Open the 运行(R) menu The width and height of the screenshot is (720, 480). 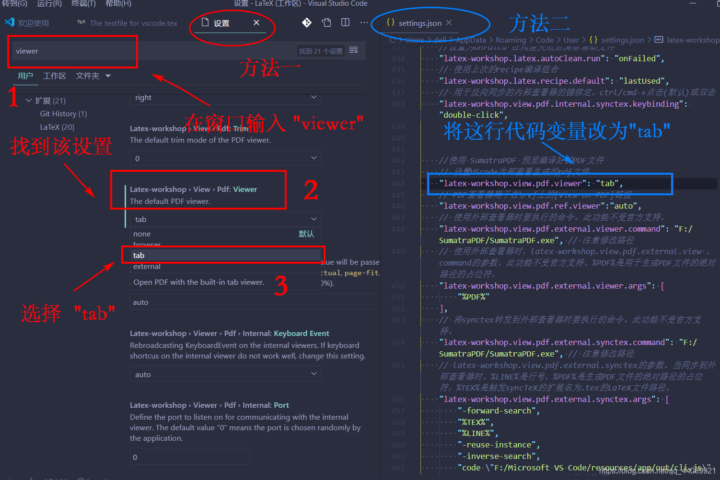point(49,3)
